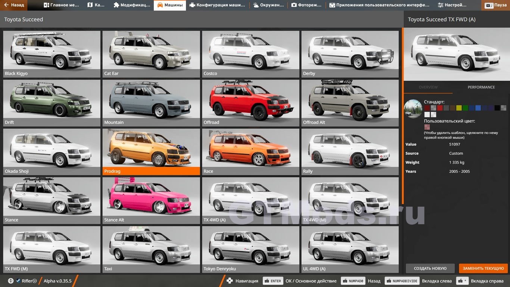Select the Costco configuration

251,54
